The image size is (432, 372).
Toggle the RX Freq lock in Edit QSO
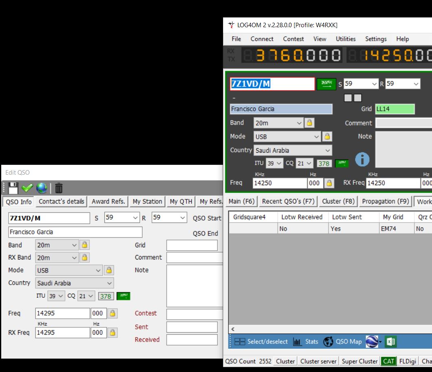pyautogui.click(x=113, y=333)
